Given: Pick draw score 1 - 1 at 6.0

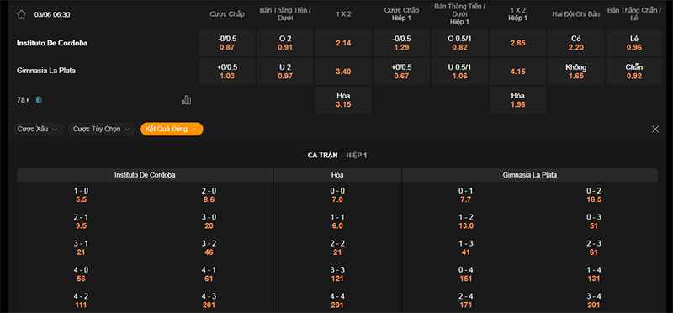Looking at the screenshot, I should (x=337, y=221).
